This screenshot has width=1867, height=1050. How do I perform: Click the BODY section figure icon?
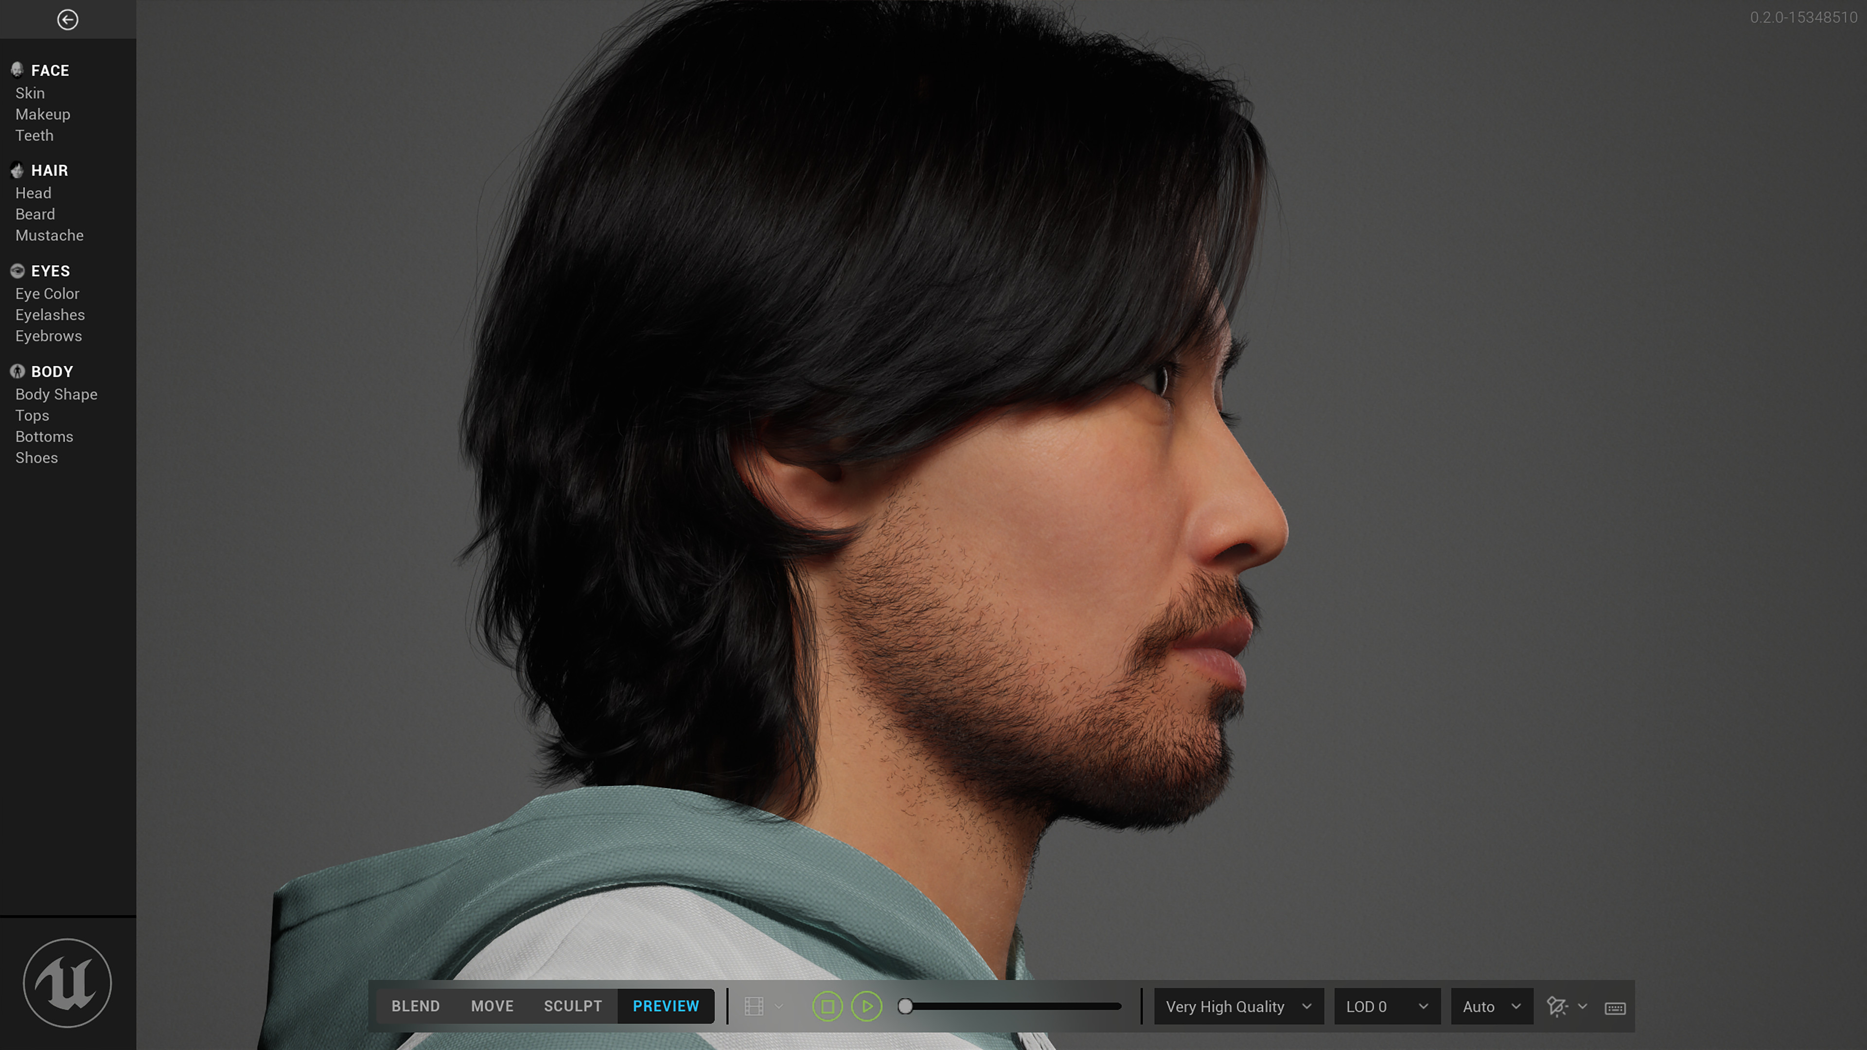pos(17,371)
